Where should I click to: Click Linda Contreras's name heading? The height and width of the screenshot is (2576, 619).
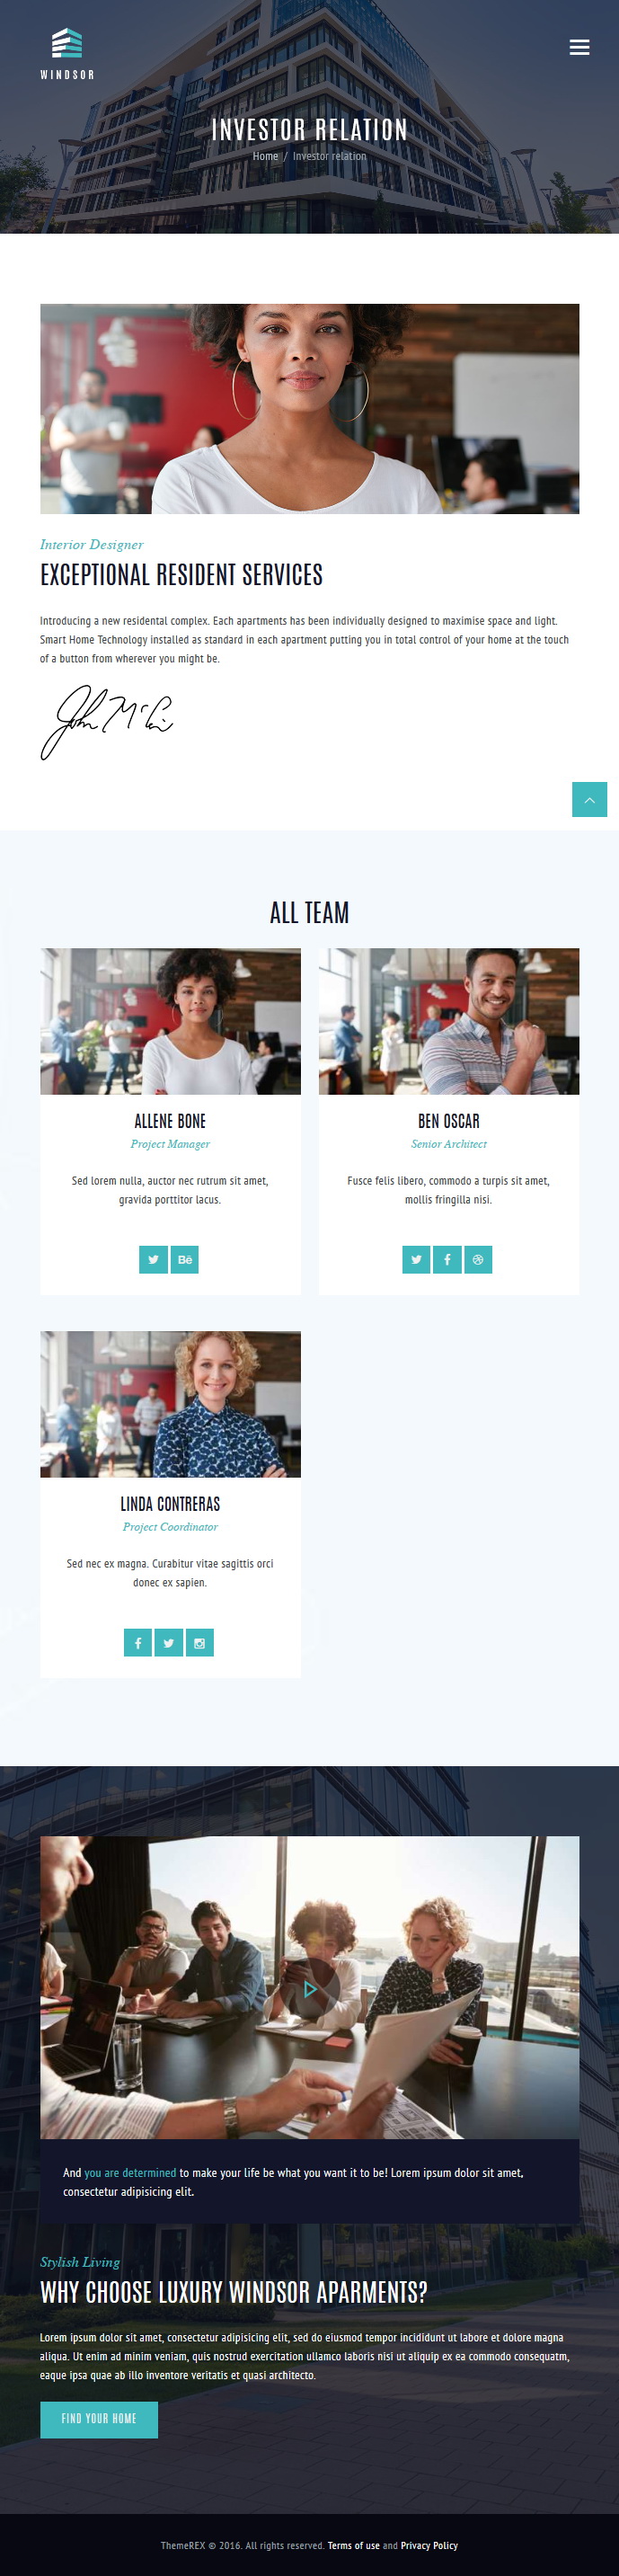click(x=170, y=1503)
